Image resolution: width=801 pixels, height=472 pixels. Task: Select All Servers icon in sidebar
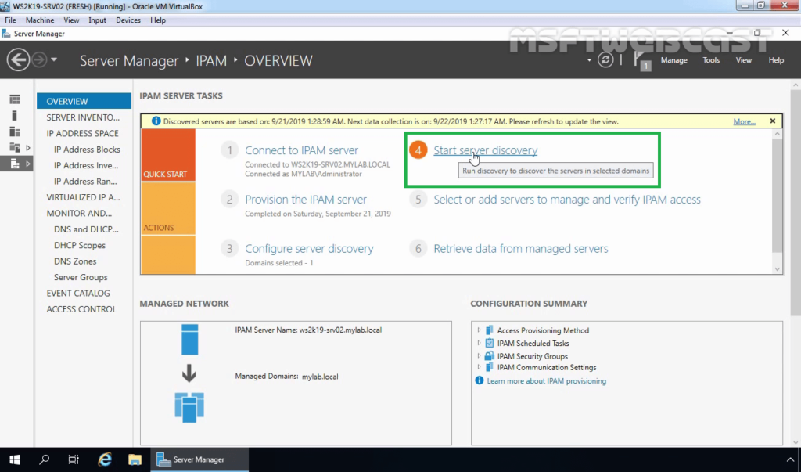[15, 132]
